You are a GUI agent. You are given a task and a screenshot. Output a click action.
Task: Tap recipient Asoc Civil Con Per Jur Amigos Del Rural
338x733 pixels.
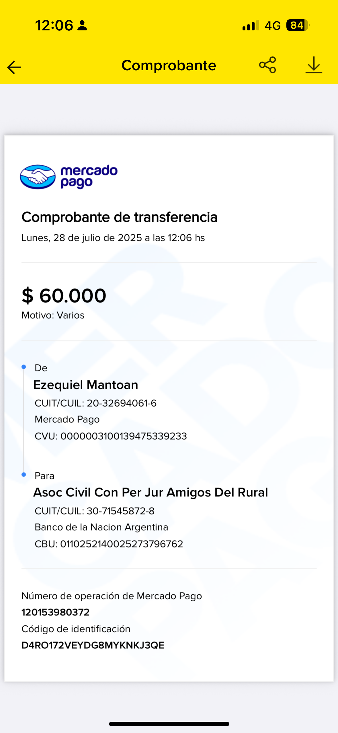pos(151,492)
